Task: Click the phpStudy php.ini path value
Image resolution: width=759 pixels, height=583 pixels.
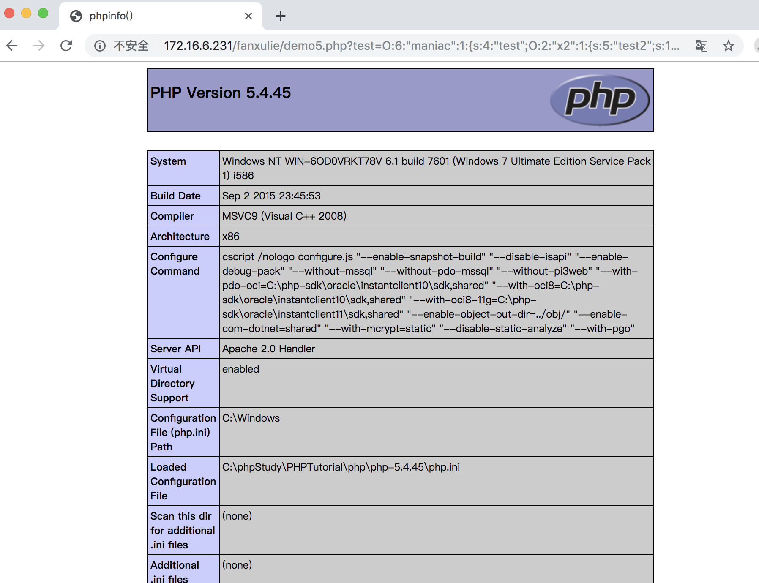Action: pyautogui.click(x=341, y=467)
